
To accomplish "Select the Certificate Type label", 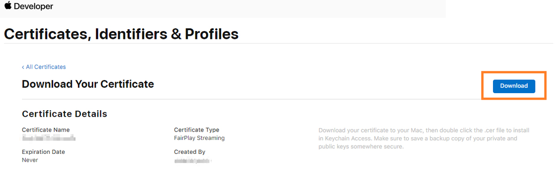I will 196,130.
